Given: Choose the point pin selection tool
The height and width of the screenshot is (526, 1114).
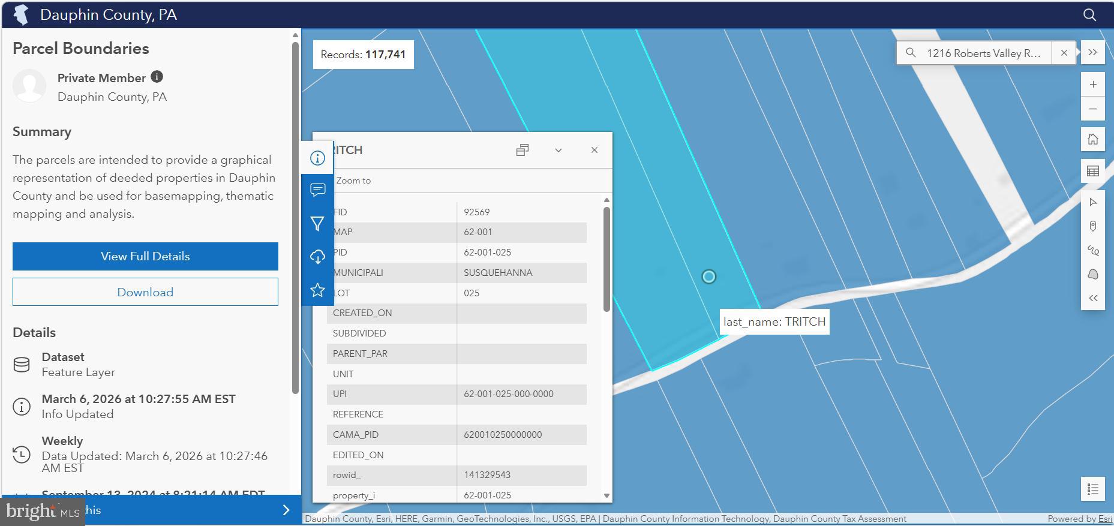Looking at the screenshot, I should 1092,226.
